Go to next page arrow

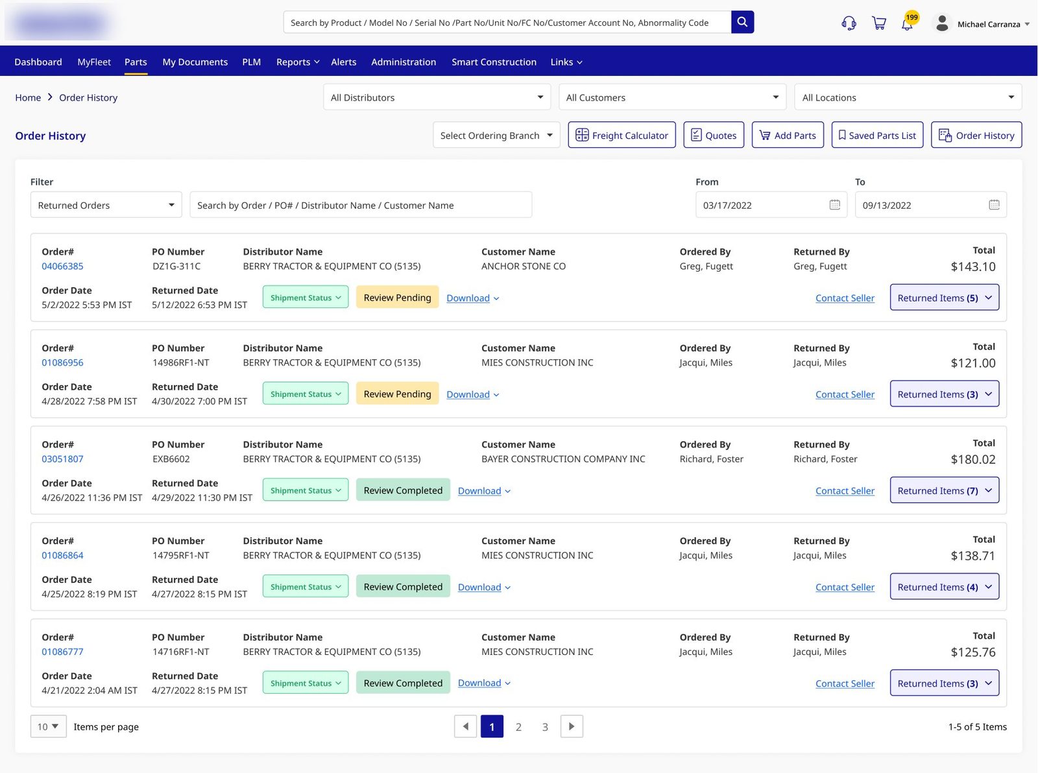[x=572, y=726]
